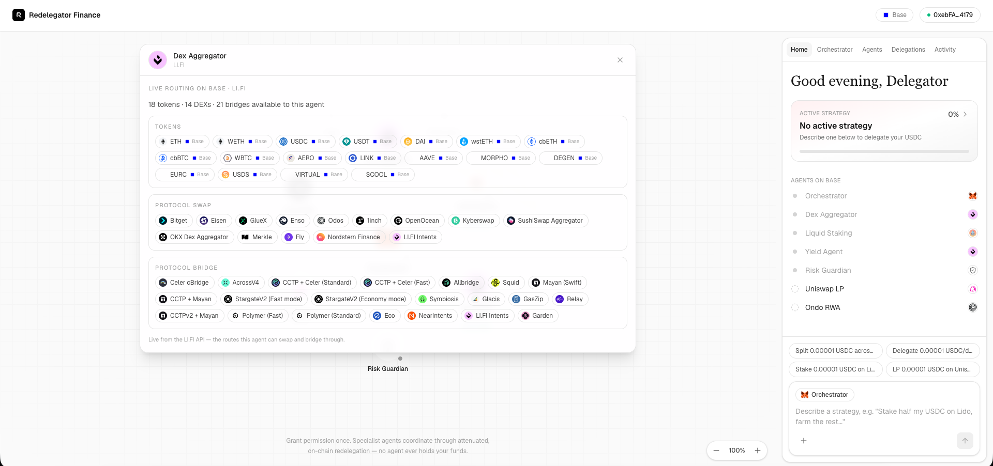
Task: Click the plus attach icon in prompt box
Action: coord(804,441)
